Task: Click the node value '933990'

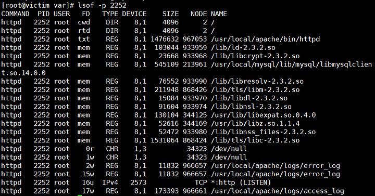Action: coord(195,82)
